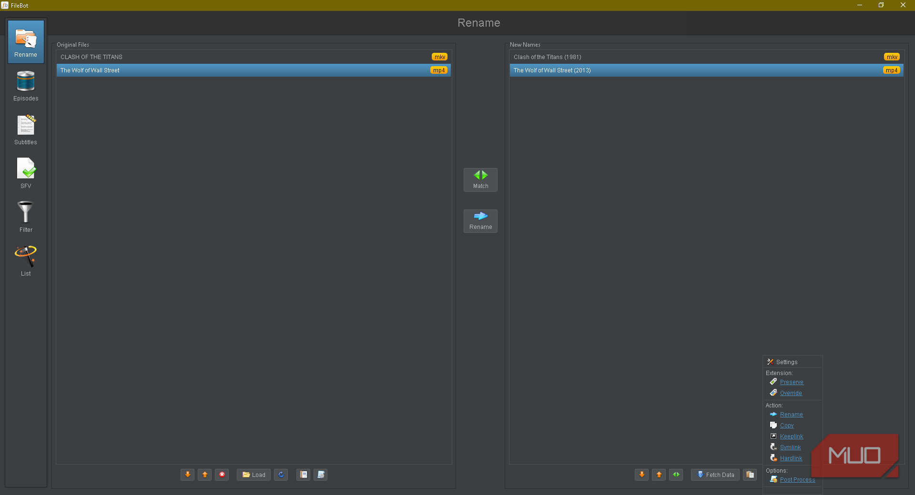The image size is (915, 495).
Task: Move original file up with orange up arrow
Action: click(x=205, y=475)
